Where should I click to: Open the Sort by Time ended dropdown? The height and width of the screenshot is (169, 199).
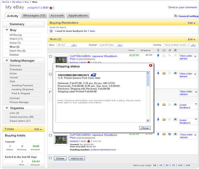[x=179, y=45]
